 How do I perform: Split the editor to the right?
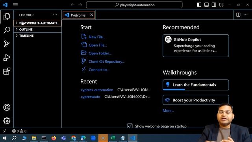(238, 15)
